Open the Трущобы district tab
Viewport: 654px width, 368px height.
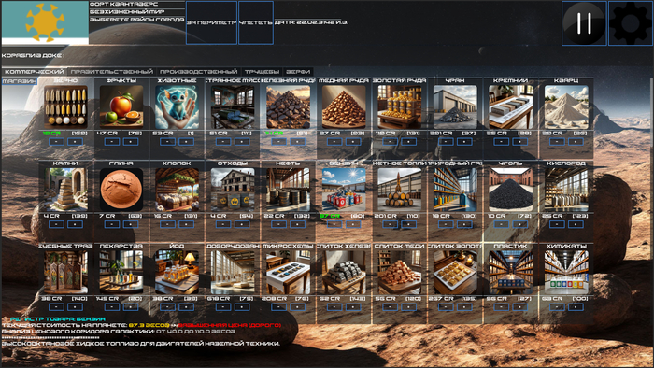pyautogui.click(x=262, y=72)
